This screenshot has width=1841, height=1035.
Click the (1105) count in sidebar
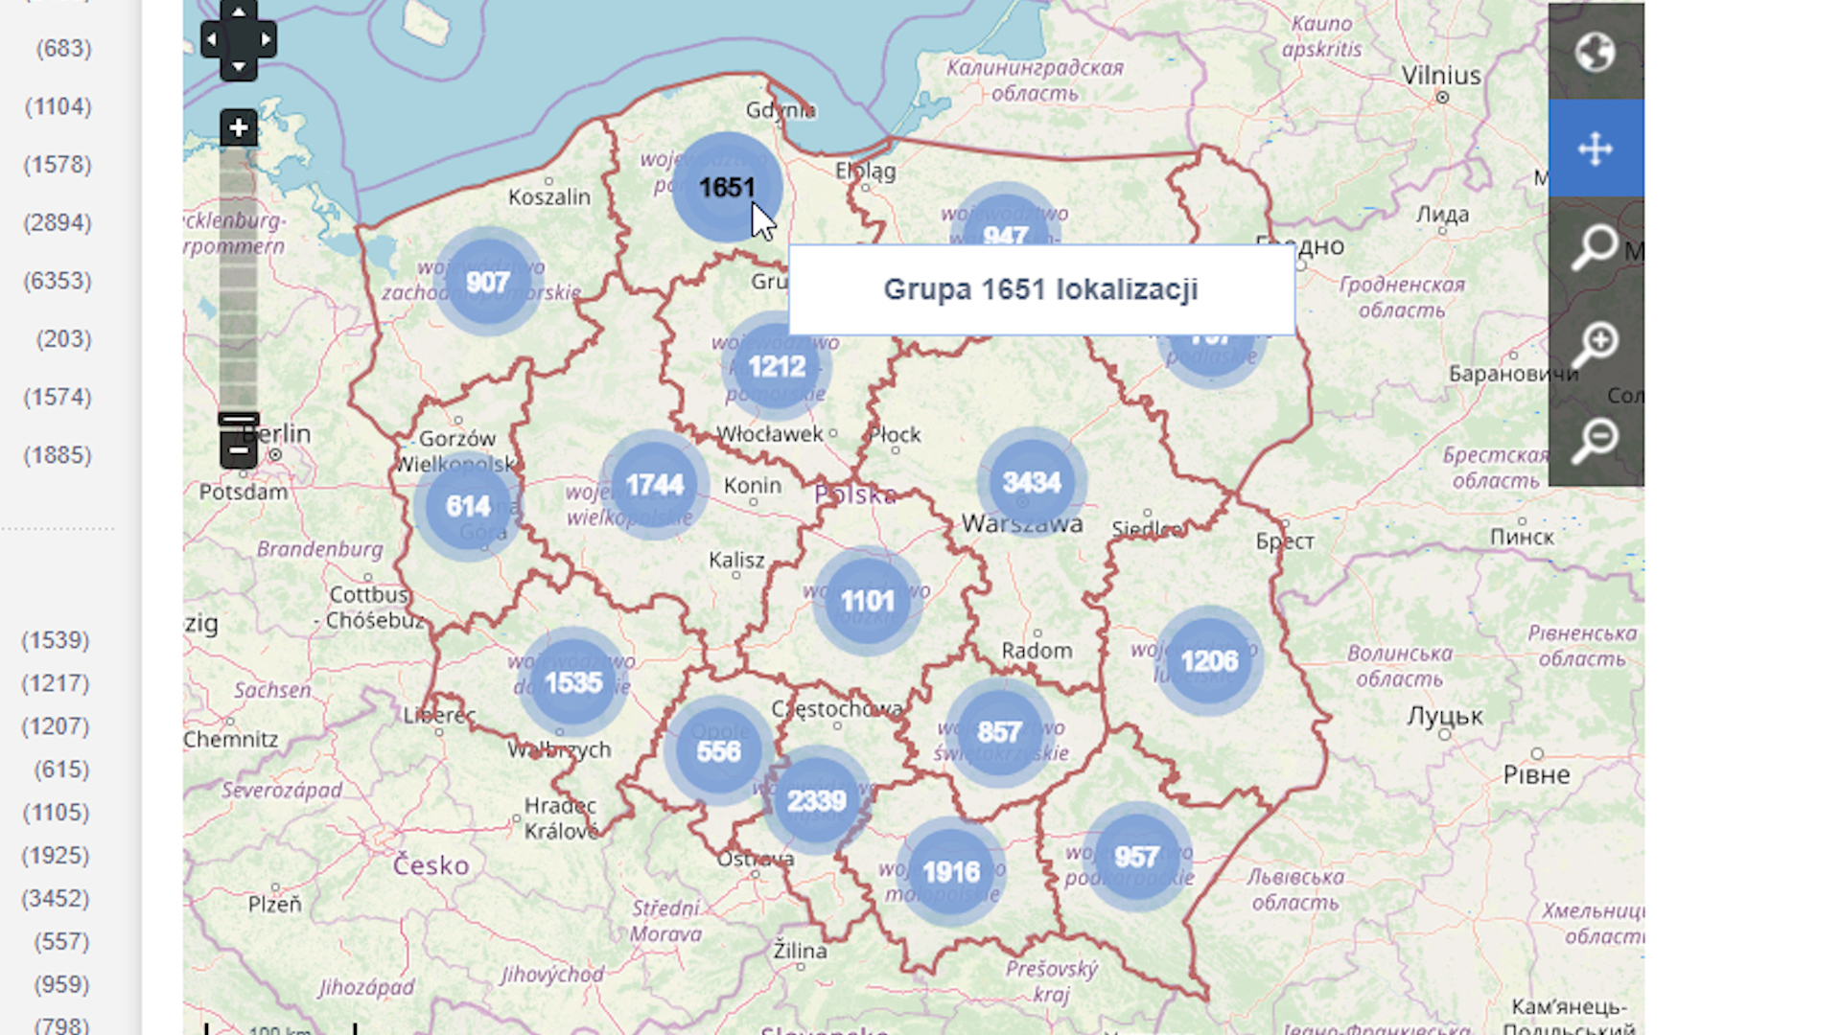[x=57, y=813]
